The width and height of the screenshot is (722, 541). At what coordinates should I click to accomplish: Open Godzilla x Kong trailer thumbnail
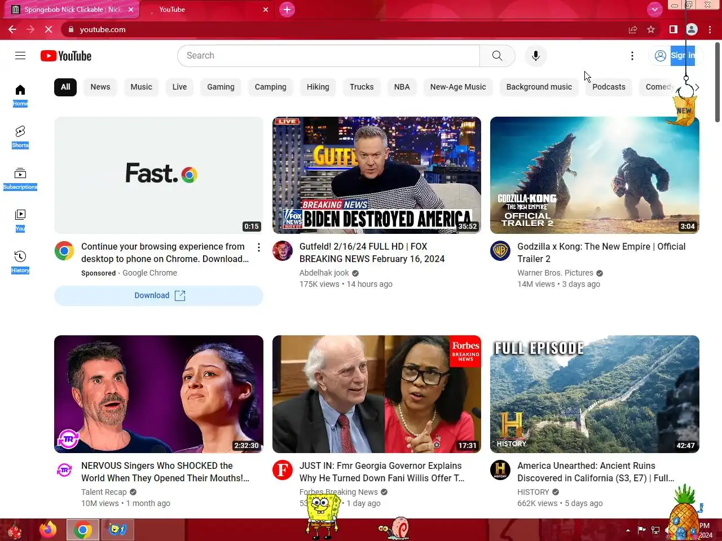[595, 175]
